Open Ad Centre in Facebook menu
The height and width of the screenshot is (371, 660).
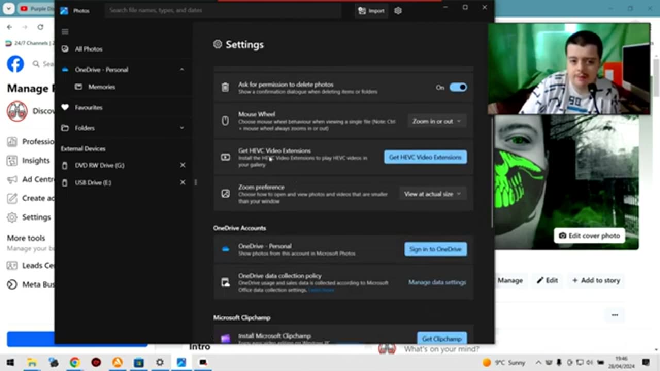[x=30, y=180]
